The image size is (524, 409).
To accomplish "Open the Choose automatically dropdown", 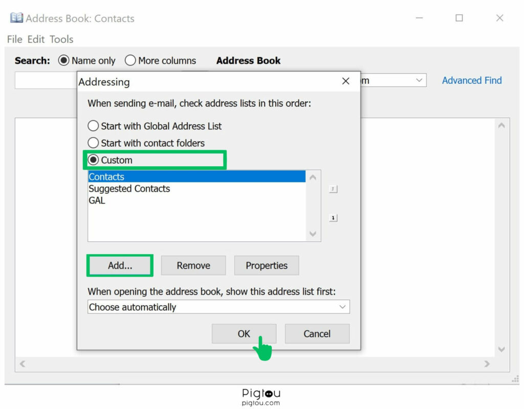I will tap(219, 307).
